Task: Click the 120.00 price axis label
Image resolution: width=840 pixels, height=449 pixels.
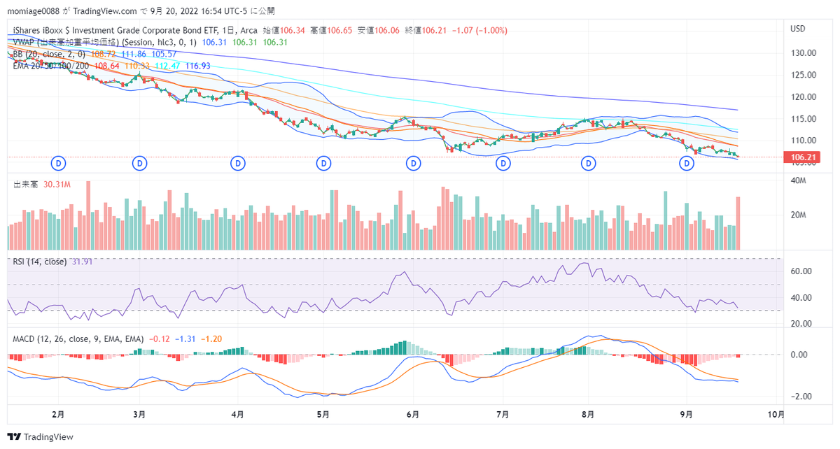Action: (x=804, y=97)
